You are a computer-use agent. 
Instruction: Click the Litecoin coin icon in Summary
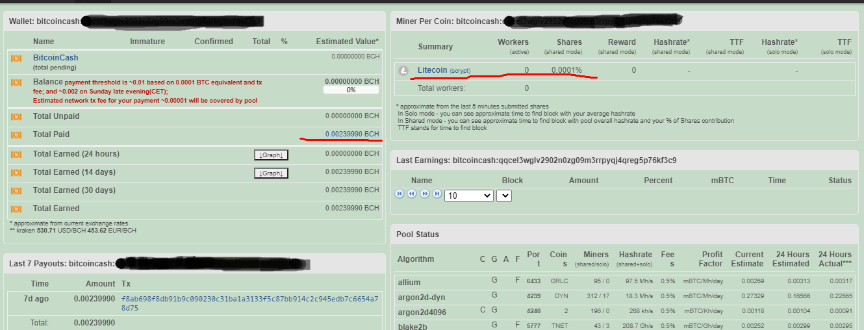(x=404, y=70)
